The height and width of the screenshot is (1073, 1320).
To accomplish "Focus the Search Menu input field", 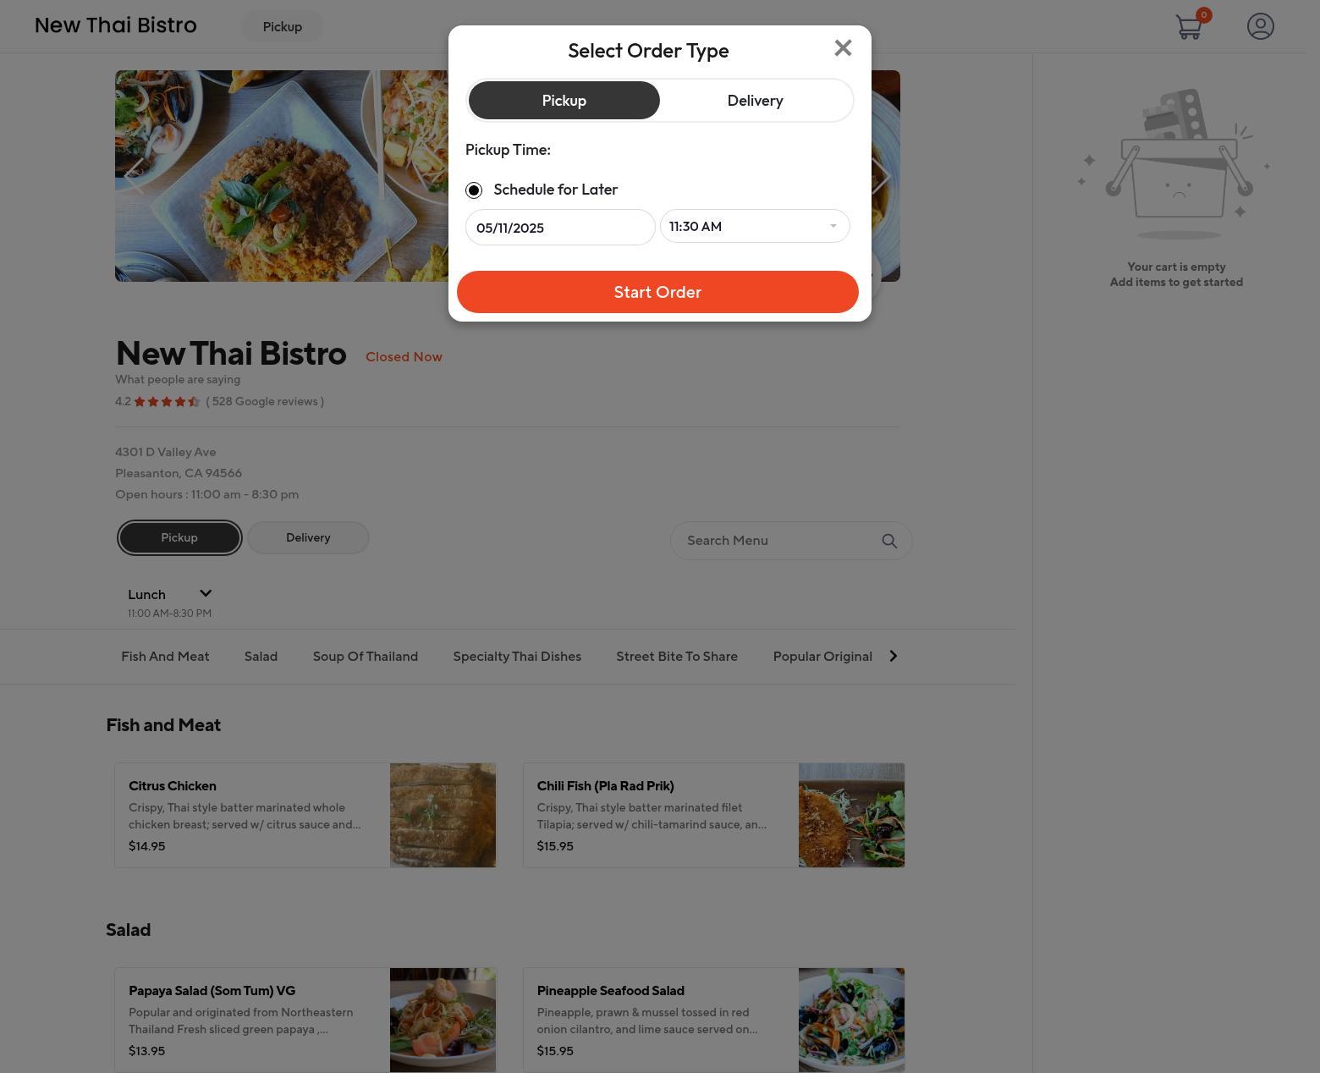I will coord(778,541).
